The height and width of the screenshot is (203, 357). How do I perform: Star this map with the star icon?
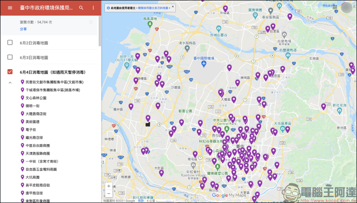pyautogui.click(x=91, y=22)
